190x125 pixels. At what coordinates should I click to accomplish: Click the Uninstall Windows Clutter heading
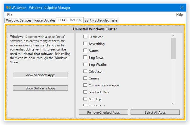coord(95,29)
